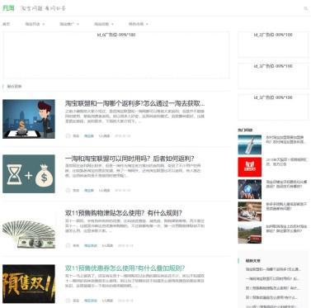311x308 pixels.
Task: Open latest-articles link 一淘和淘宝联盟可以同时用吗 in the sidebar
Action: point(272,278)
